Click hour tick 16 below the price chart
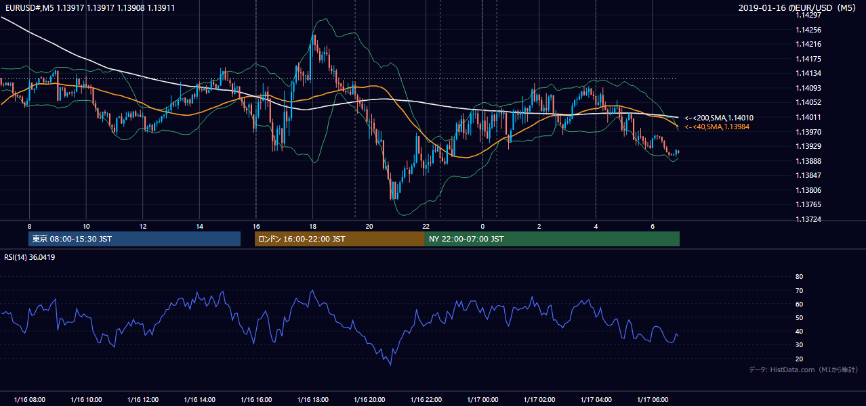 [x=256, y=226]
